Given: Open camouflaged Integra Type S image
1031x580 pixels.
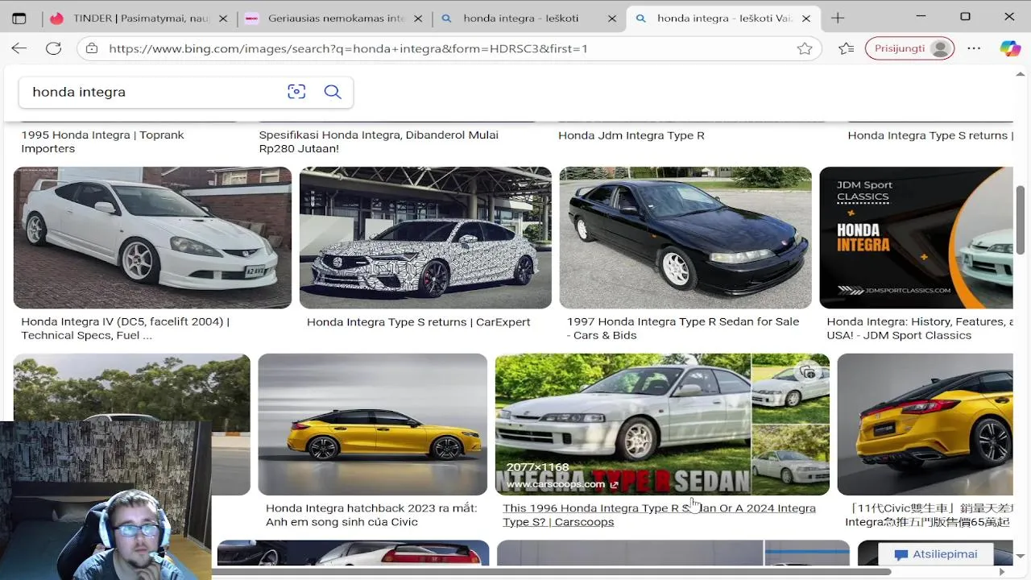Looking at the screenshot, I should [425, 238].
